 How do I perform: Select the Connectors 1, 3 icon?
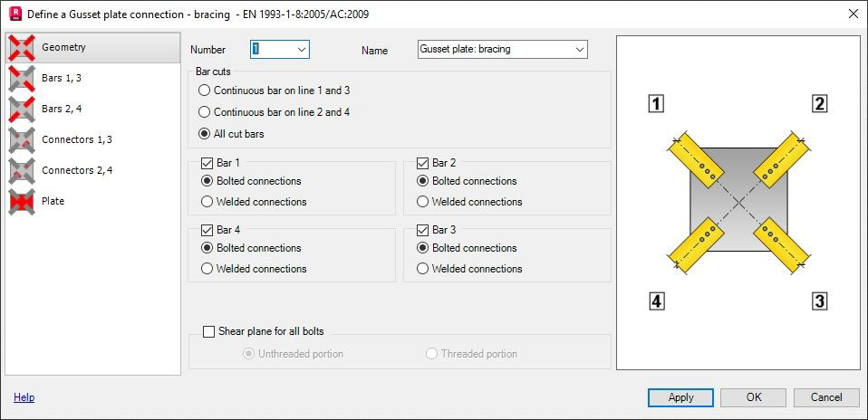pos(22,140)
